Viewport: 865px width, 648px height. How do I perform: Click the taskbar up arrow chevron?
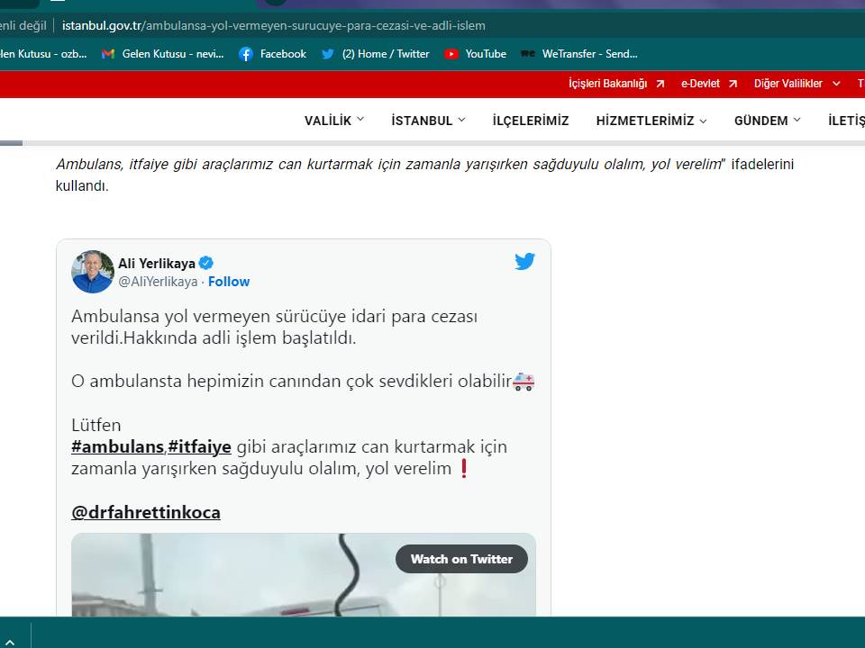pyautogui.click(x=10, y=642)
